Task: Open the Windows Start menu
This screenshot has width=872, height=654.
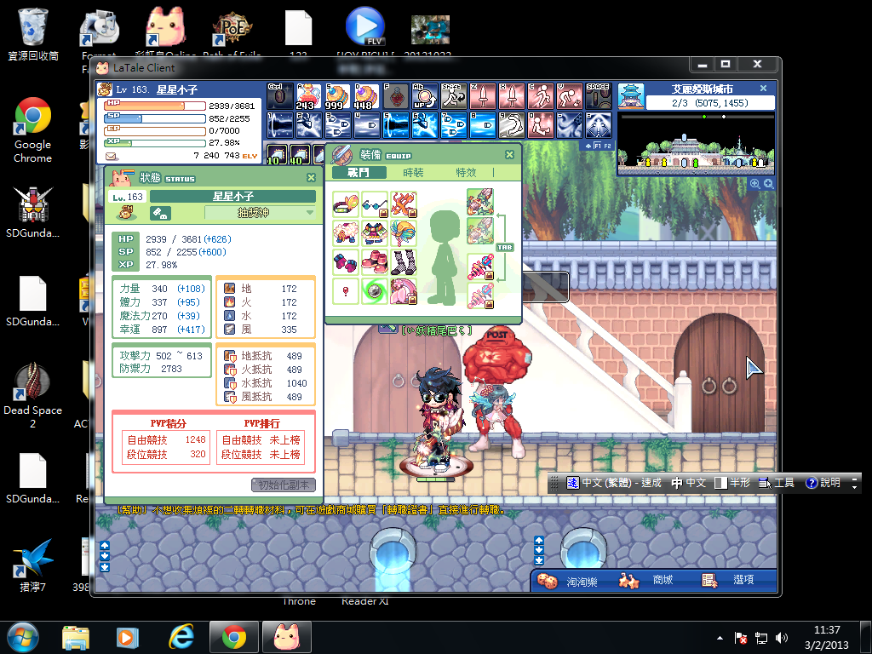Action: click(x=21, y=638)
